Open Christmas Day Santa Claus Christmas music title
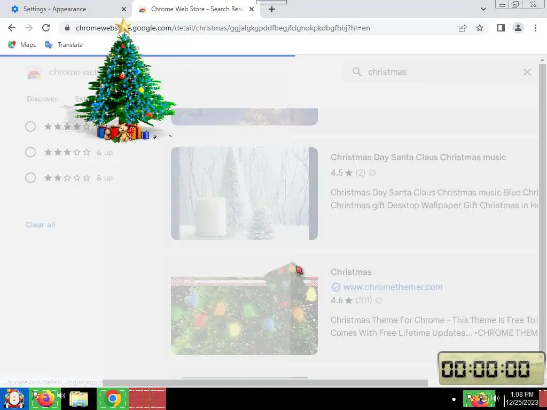 tap(418, 157)
